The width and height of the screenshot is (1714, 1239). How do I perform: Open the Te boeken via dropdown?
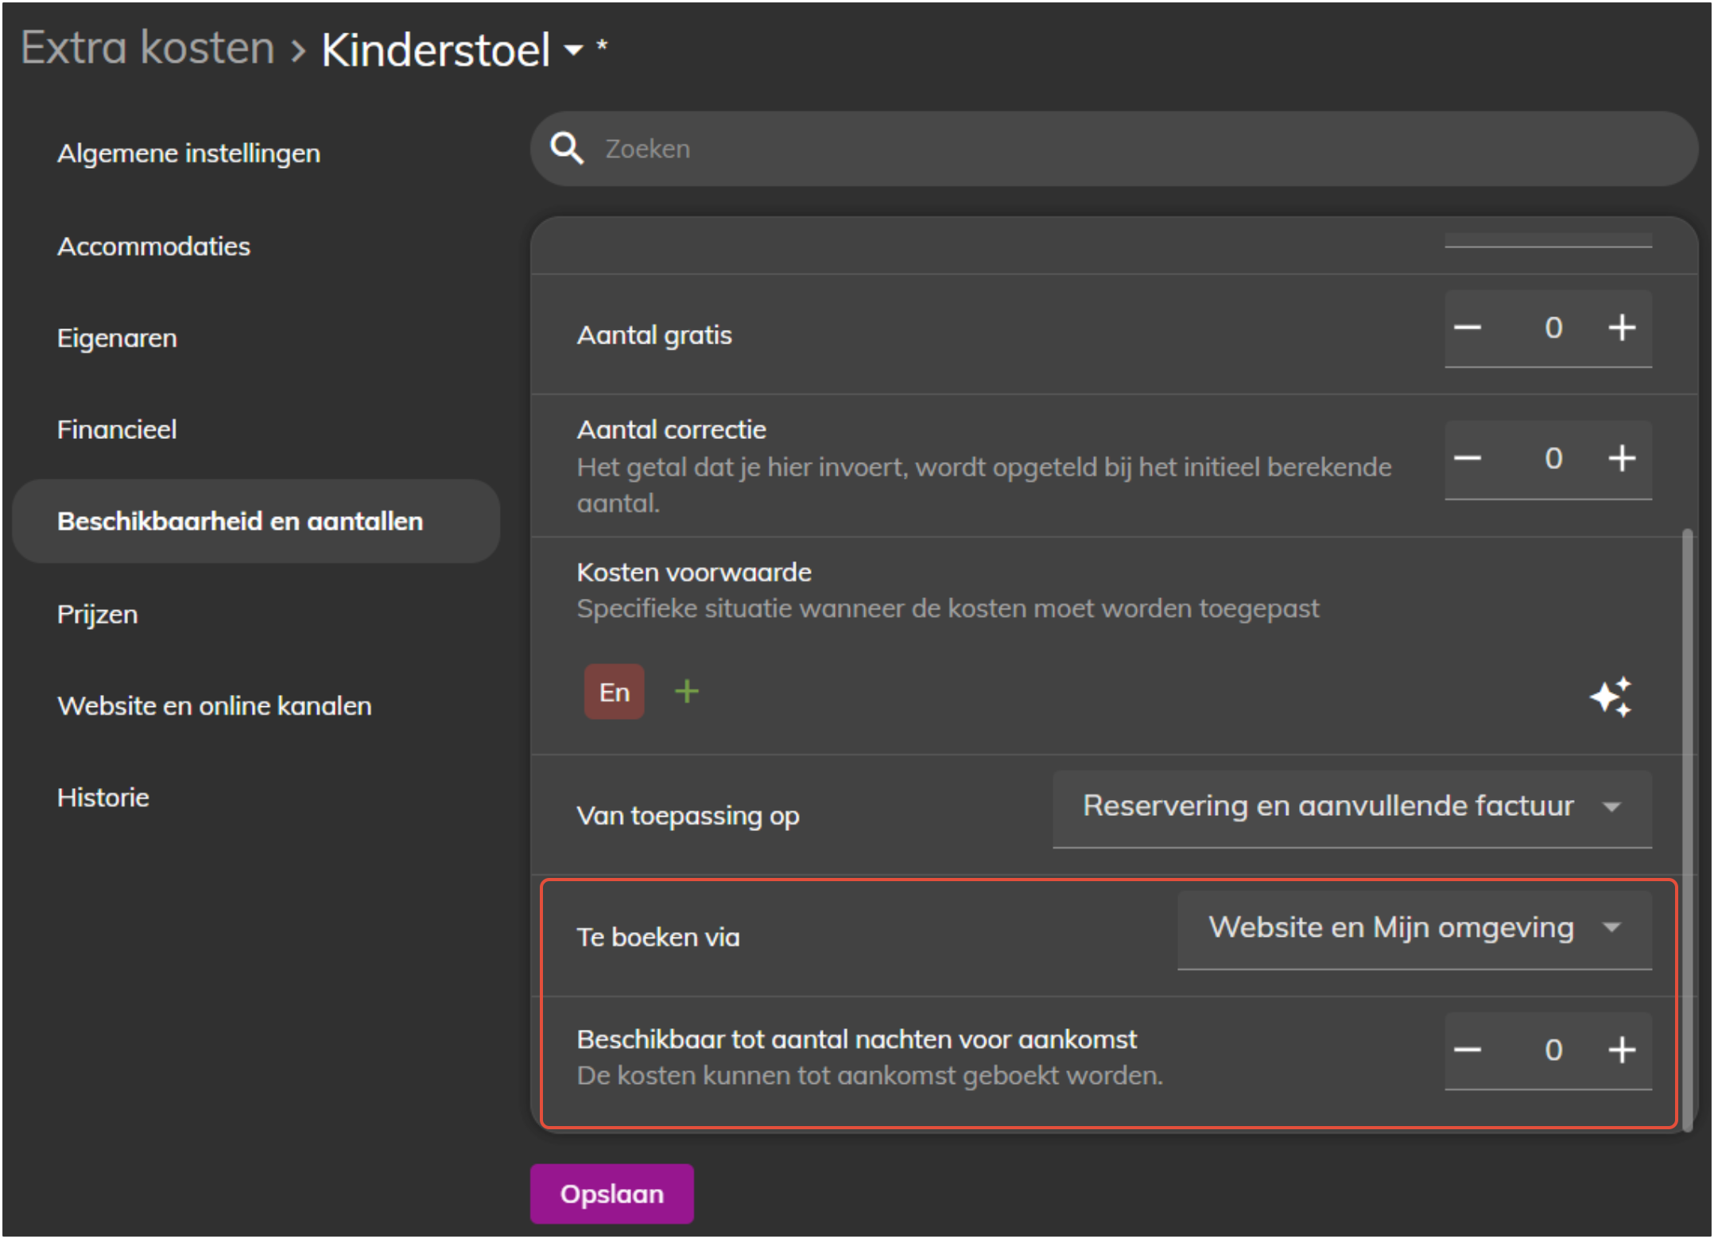pos(1413,928)
